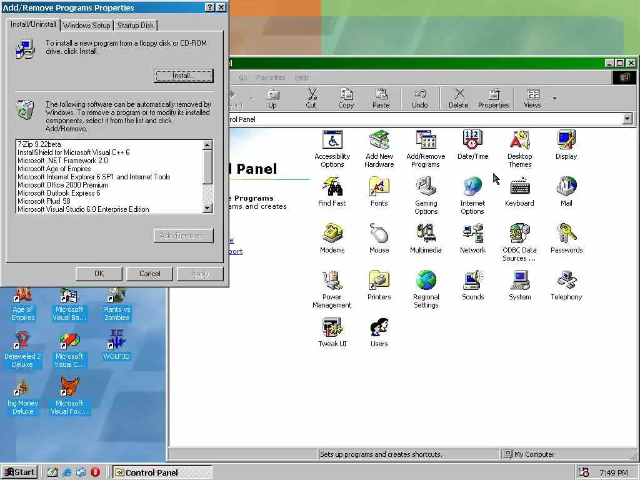Screen dimensions: 640x480
Task: Select the WOLF3D desktop shortcut
Action: (x=116, y=346)
